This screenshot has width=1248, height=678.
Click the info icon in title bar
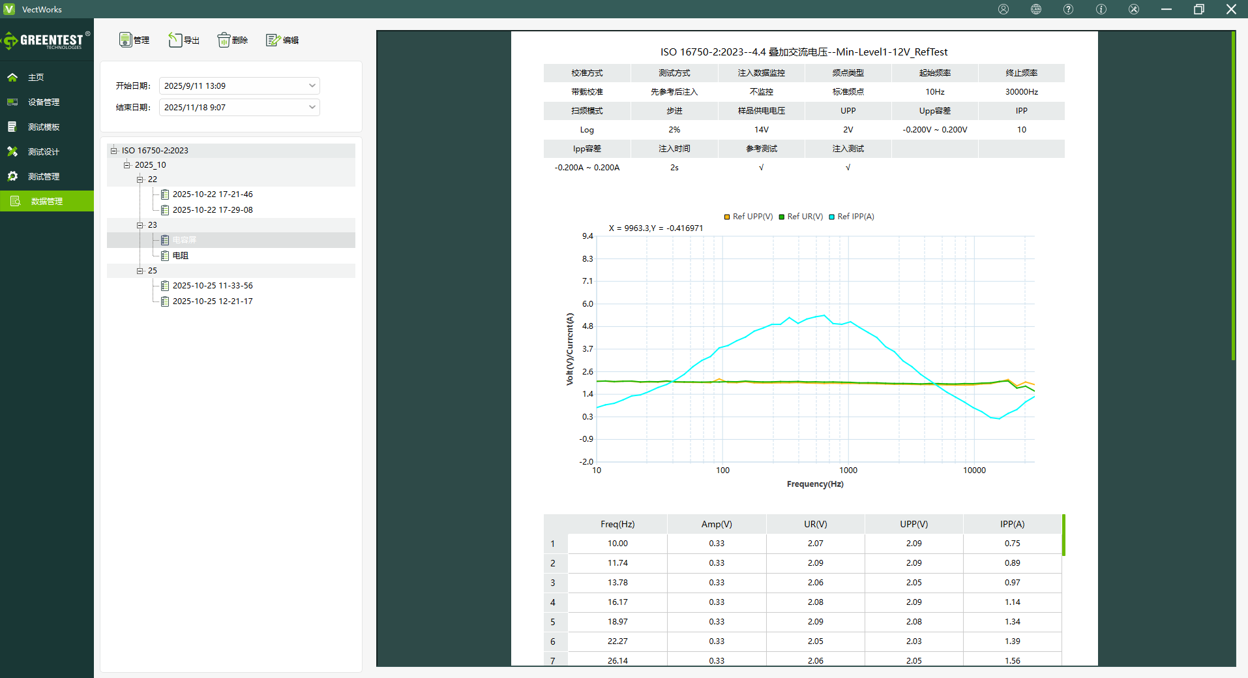coord(1101,9)
